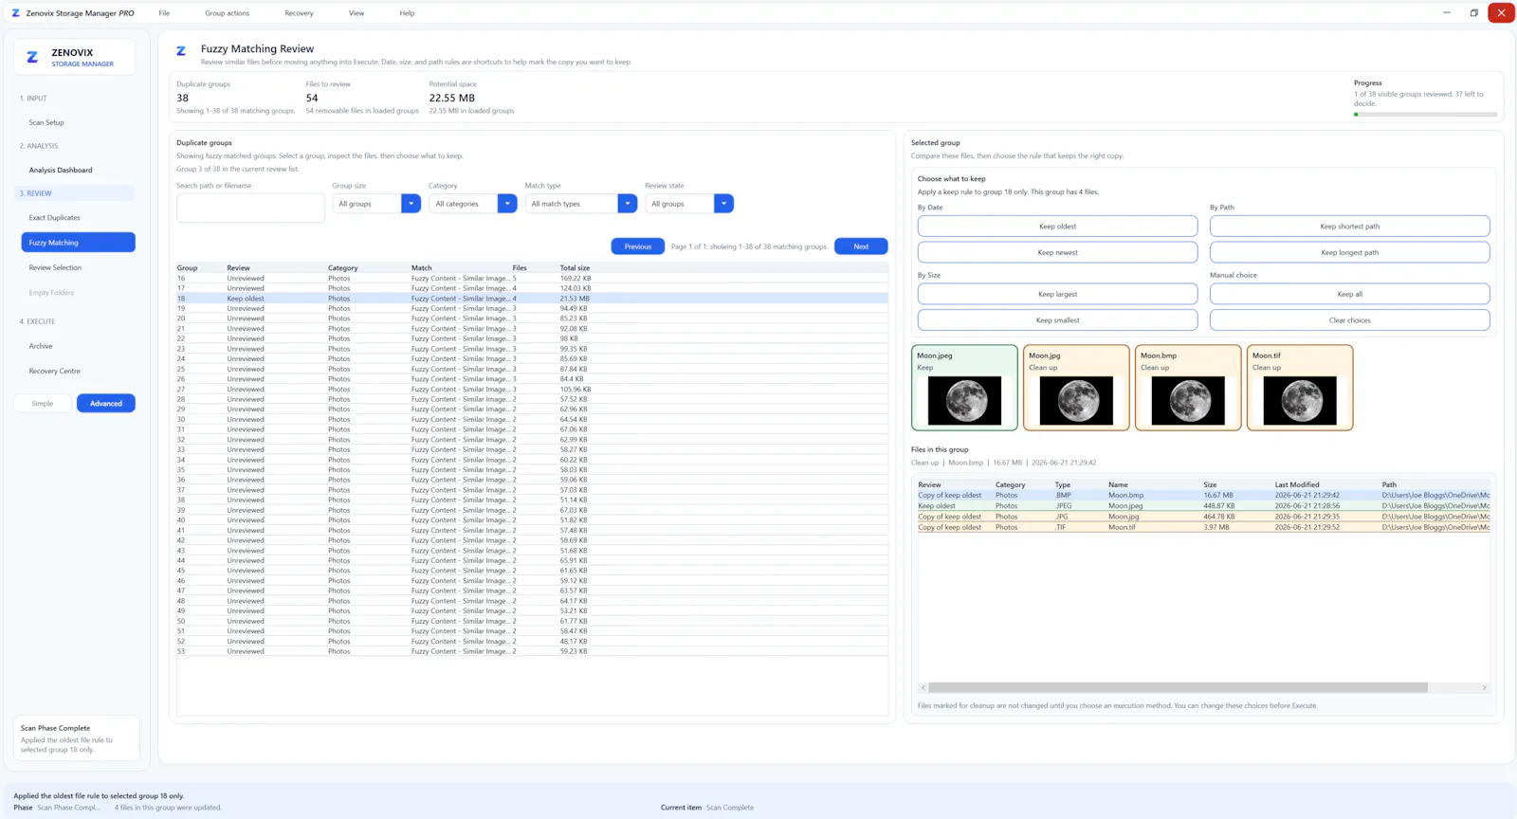The width and height of the screenshot is (1517, 819).
Task: Sort files by the Size column header
Action: click(x=1210, y=484)
